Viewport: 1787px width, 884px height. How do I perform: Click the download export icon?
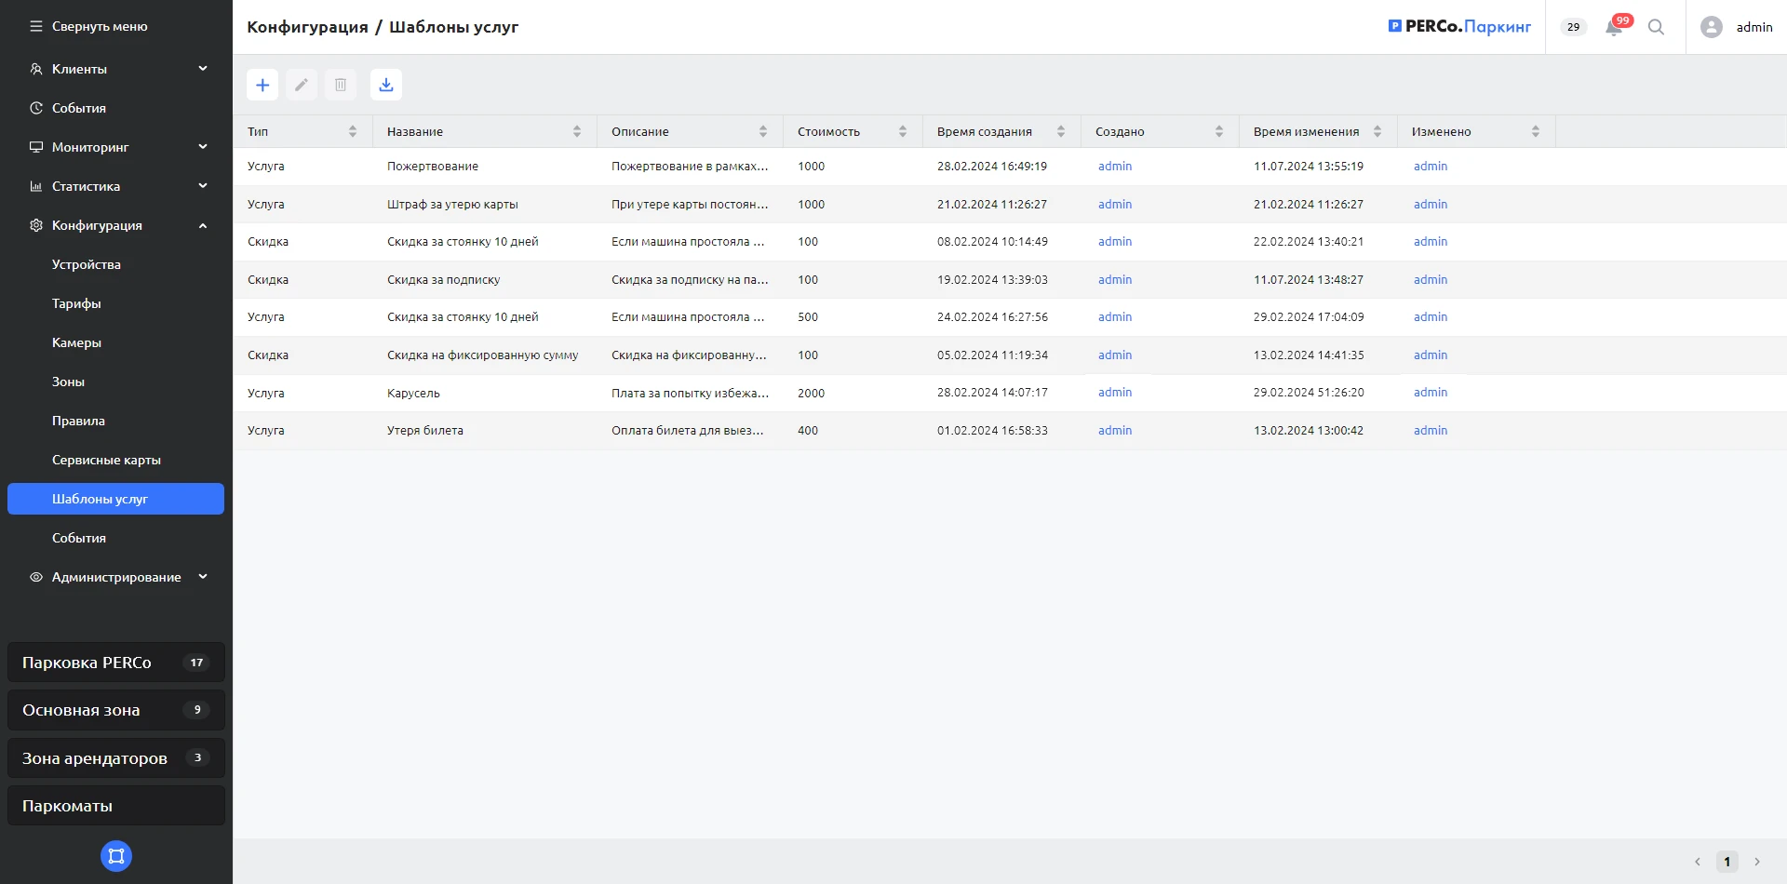click(x=386, y=85)
